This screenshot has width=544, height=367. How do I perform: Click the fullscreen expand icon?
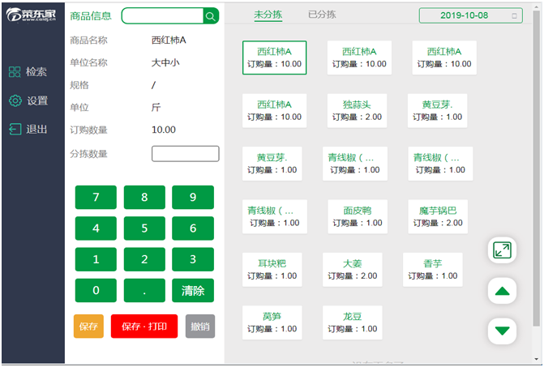(x=502, y=250)
